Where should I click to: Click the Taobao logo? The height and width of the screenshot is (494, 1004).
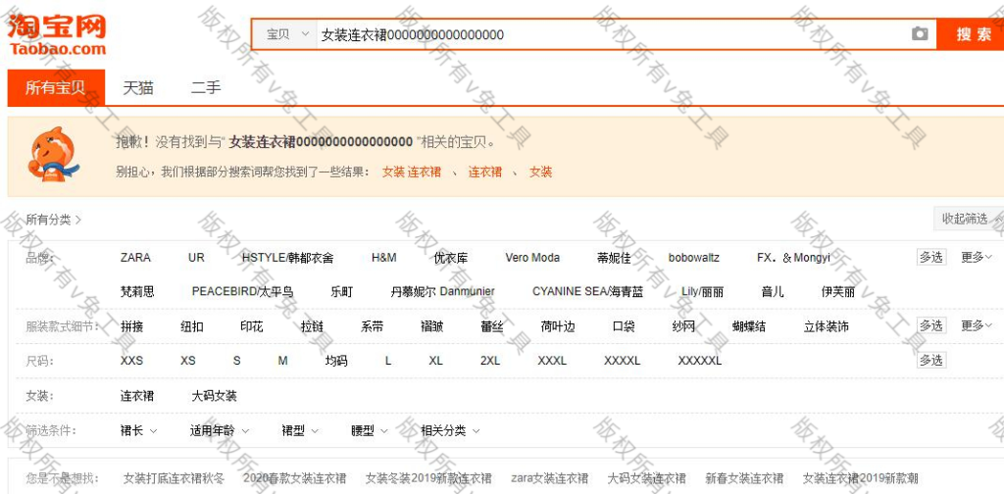[x=58, y=34]
